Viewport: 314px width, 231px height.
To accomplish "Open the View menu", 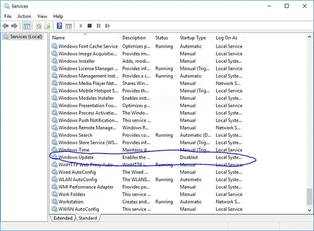I will point(42,16).
